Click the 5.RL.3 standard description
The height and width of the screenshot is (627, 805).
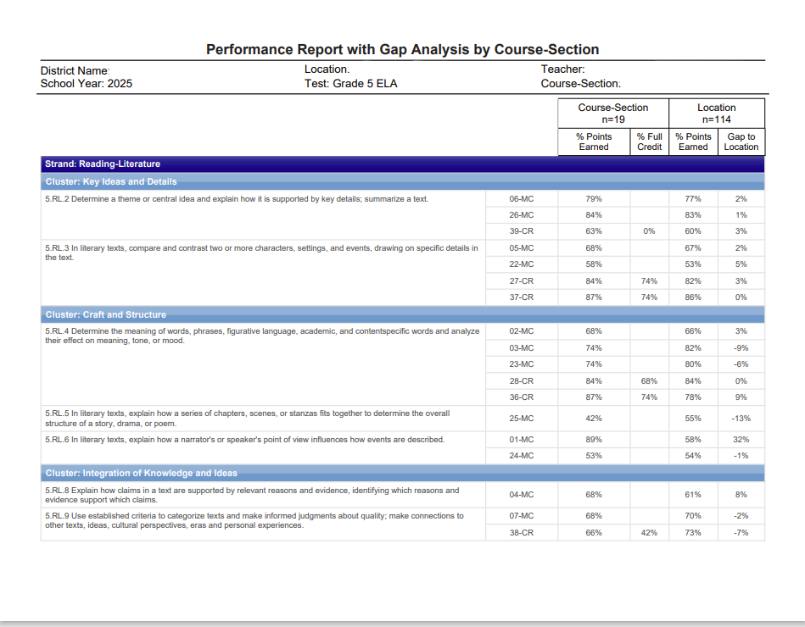[x=261, y=252]
